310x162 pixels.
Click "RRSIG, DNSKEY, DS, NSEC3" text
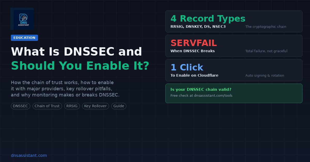click(198, 26)
